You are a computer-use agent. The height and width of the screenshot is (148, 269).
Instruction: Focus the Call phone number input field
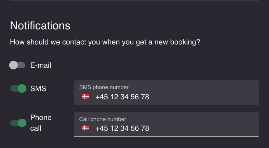166,124
